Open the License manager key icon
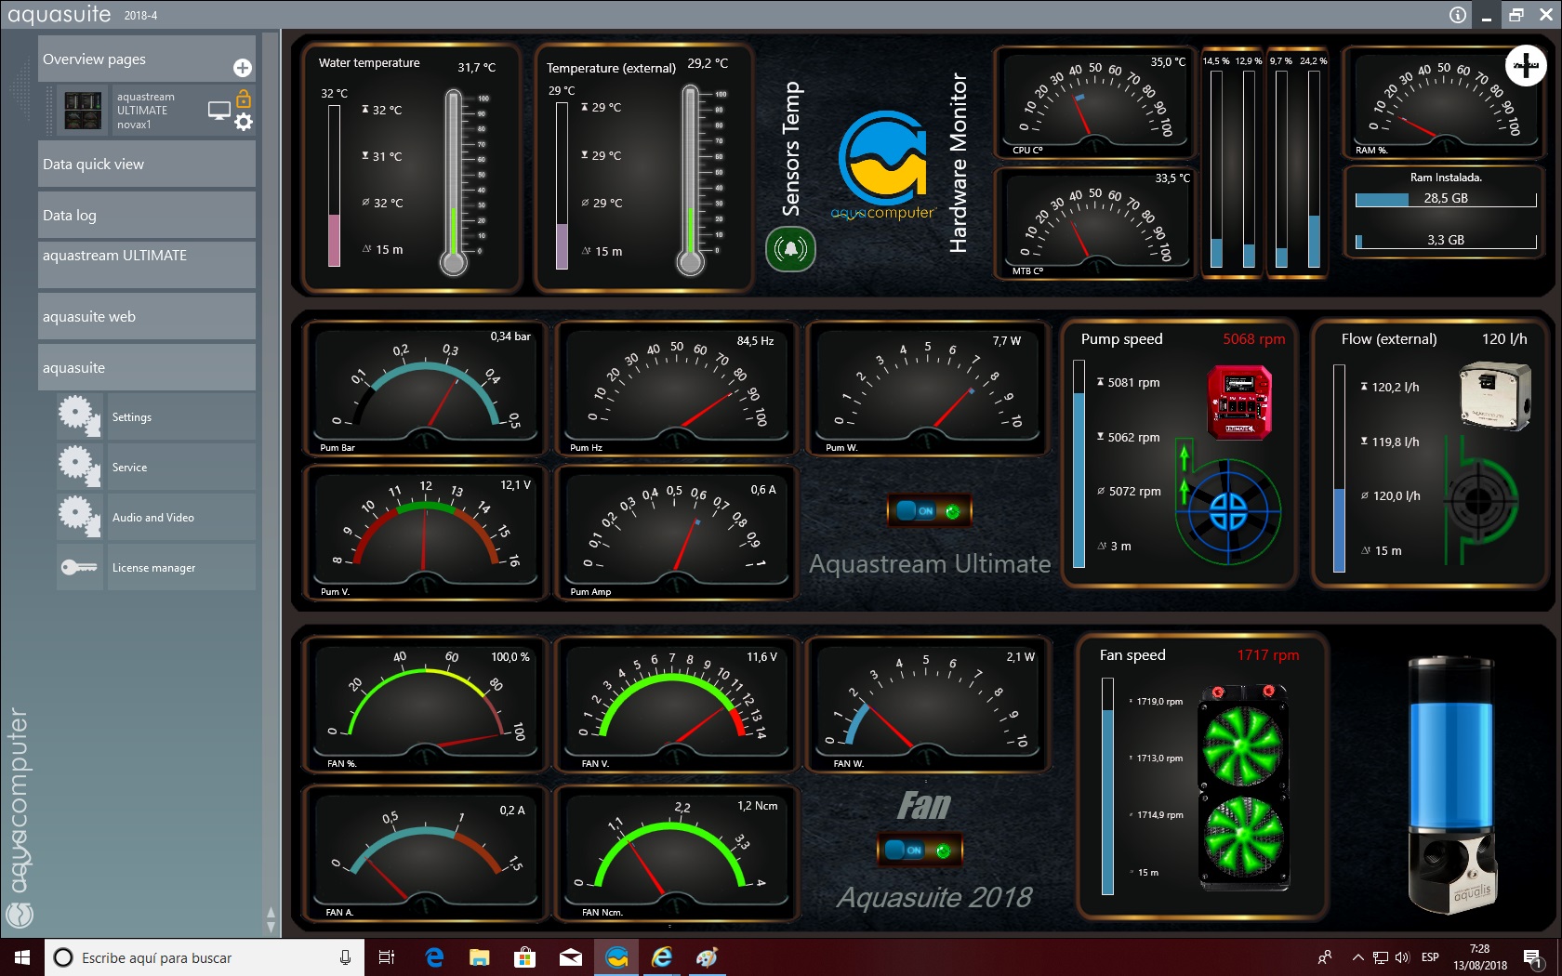1562x976 pixels. (x=79, y=567)
